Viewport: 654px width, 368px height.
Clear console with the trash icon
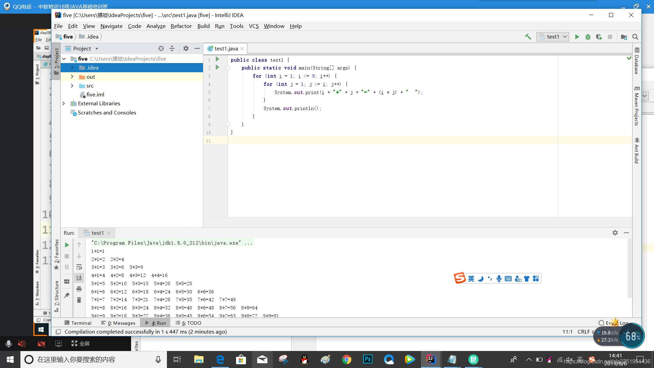79,300
